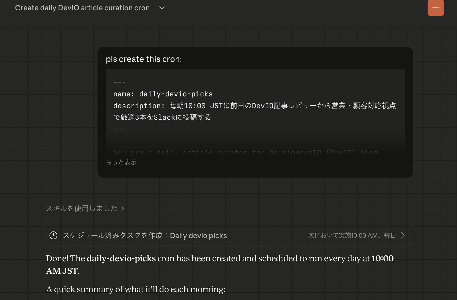
Task: Click the schedule text '次において実施10:00 AM、毎日'
Action: [x=352, y=235]
